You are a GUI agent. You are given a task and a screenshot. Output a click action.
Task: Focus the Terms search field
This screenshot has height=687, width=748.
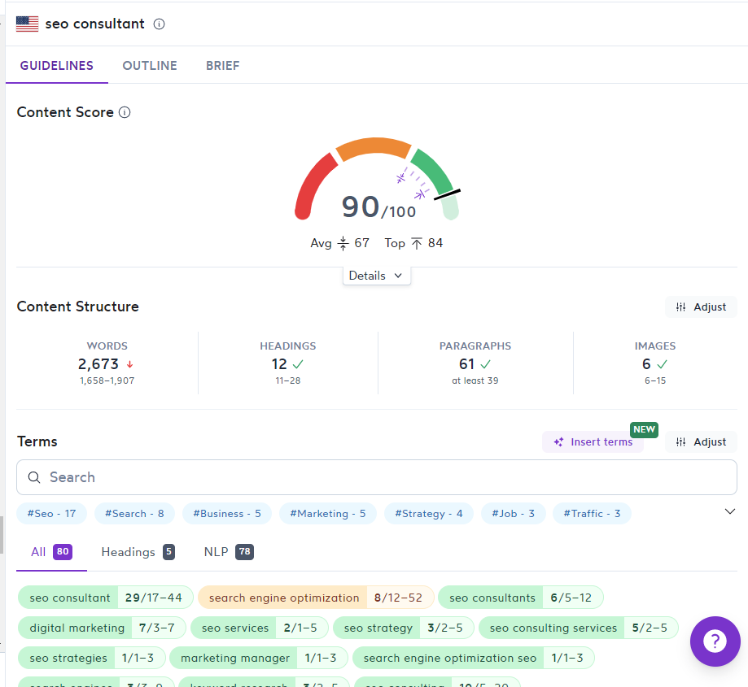point(377,477)
